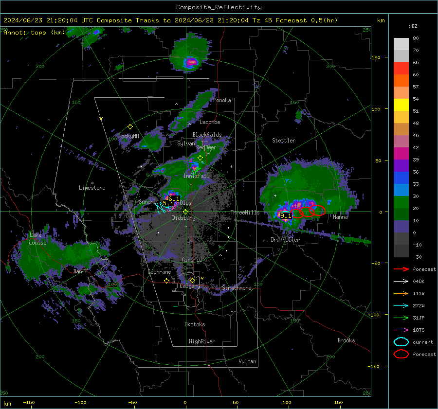This screenshot has width=438, height=409.
Task: Click the 9.1 storm top annotation
Action: tap(286, 215)
